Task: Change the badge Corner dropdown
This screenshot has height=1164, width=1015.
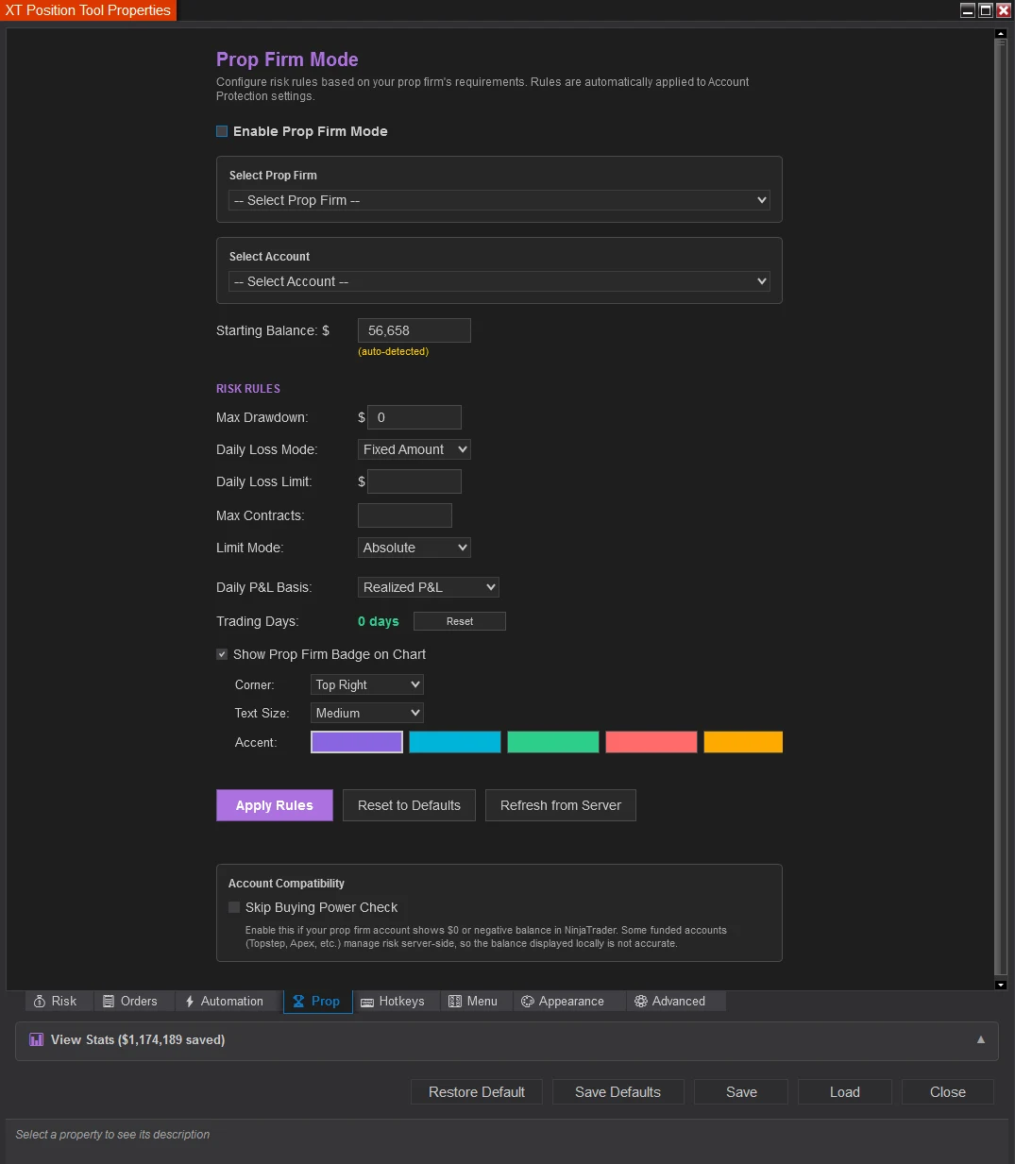Action: pyautogui.click(x=366, y=684)
